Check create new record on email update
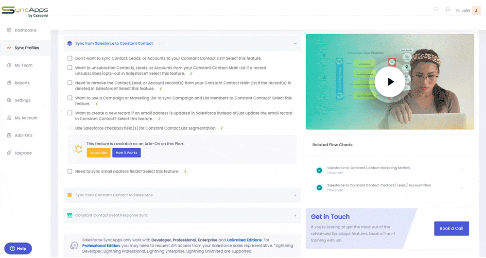This screenshot has height=258, width=486. 69,113
